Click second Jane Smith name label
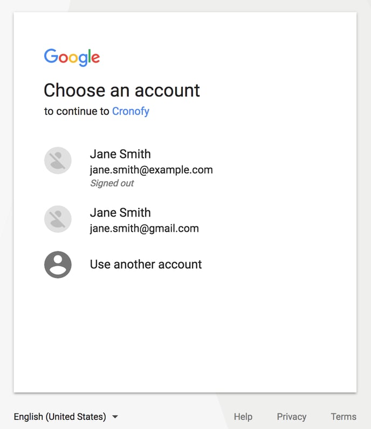The image size is (371, 429). tap(120, 212)
